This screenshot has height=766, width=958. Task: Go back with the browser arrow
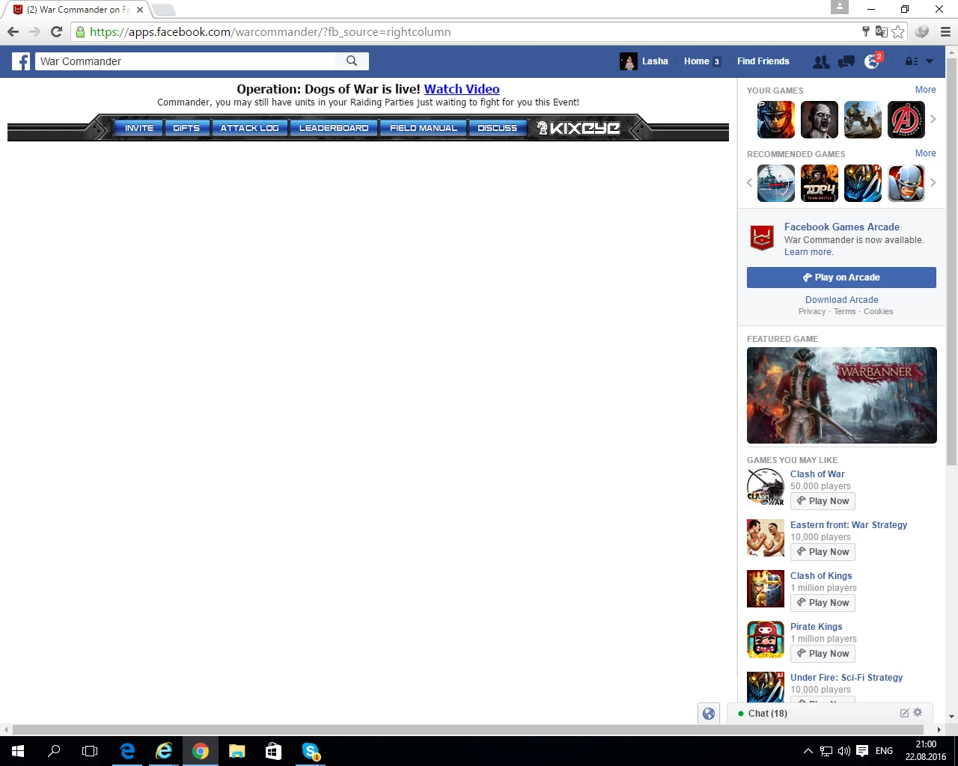click(x=13, y=31)
